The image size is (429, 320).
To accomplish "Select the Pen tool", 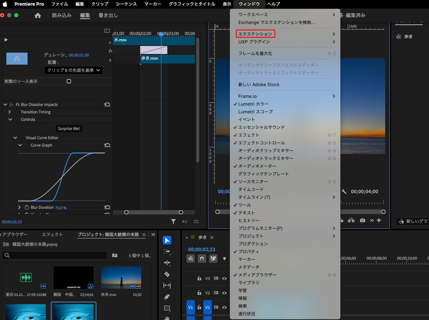I will point(167,297).
